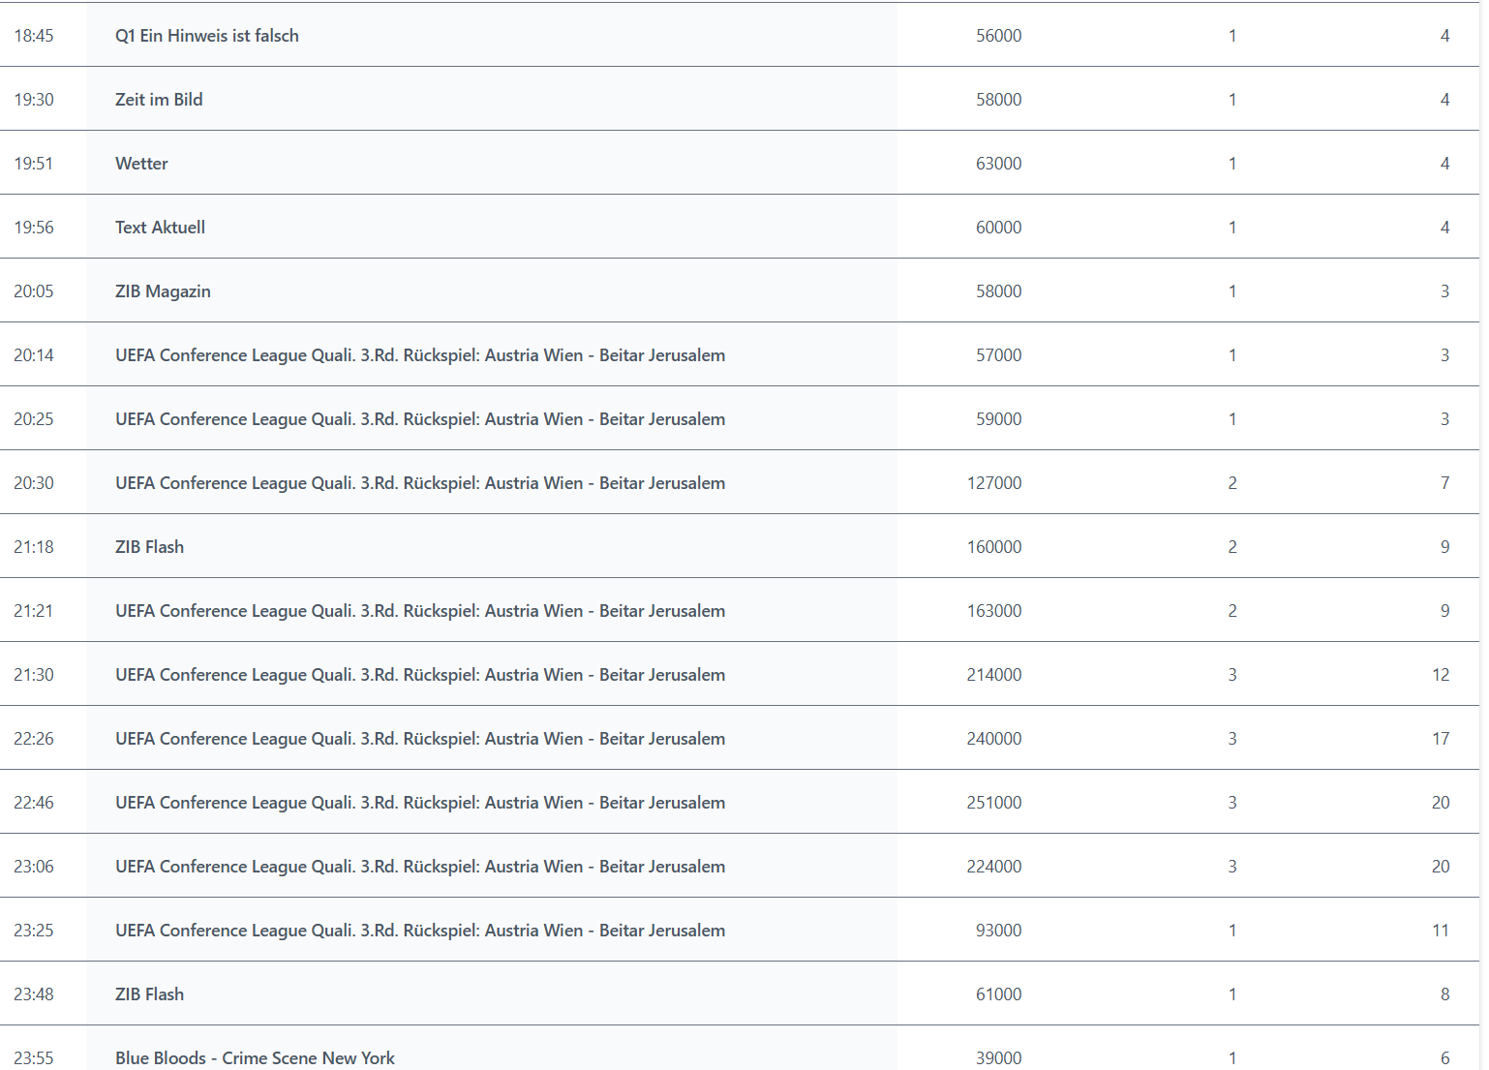The height and width of the screenshot is (1070, 1489).
Task: Click the 20:25 time cell
Action: 34,418
